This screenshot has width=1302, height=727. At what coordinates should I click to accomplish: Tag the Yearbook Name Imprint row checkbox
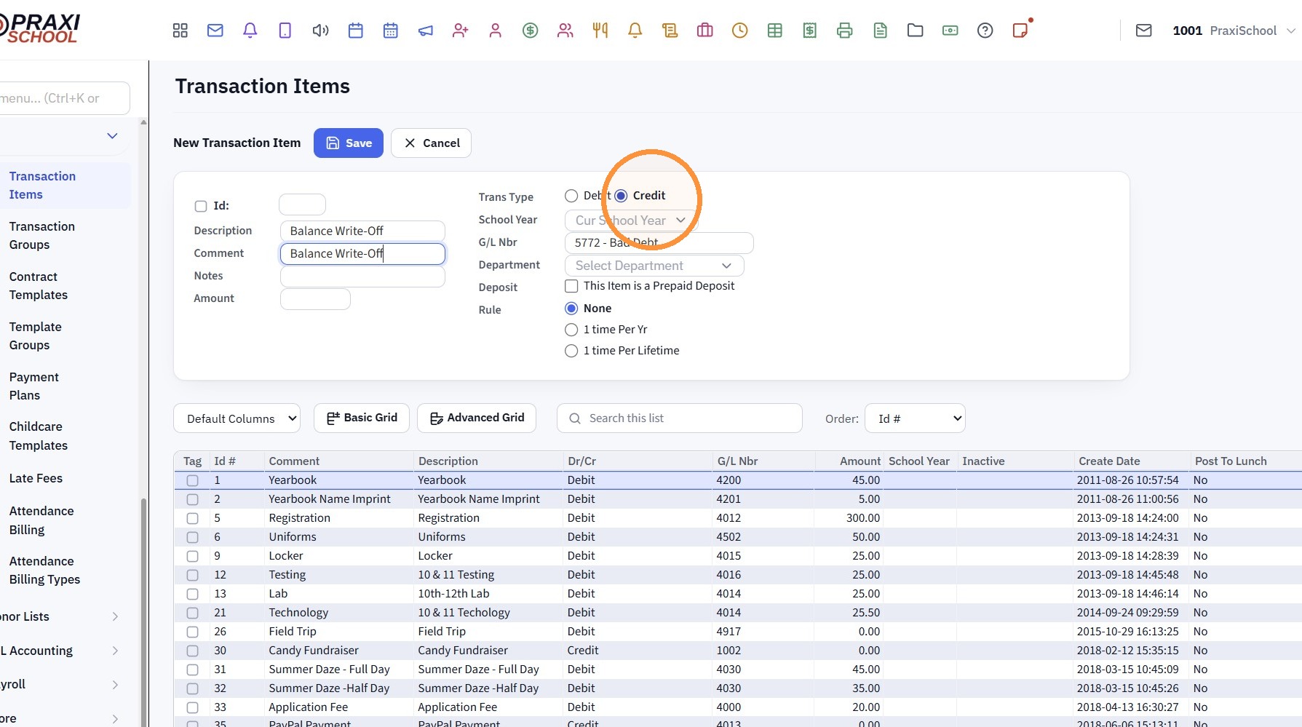(x=192, y=499)
